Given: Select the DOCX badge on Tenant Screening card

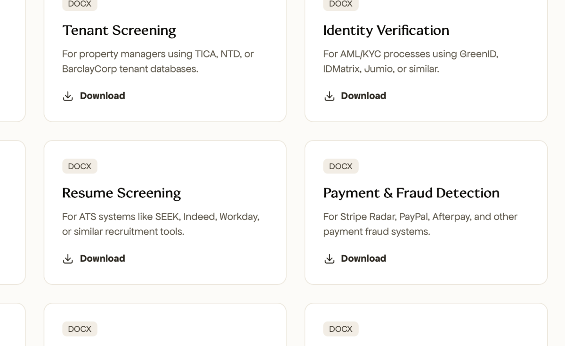Looking at the screenshot, I should [80, 4].
